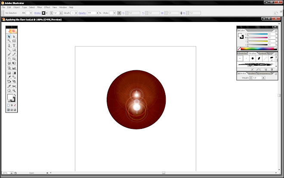The height and width of the screenshot is (178, 284).
Task: Open the zoom level dropdown at bottom-left
Action: tap(12, 173)
